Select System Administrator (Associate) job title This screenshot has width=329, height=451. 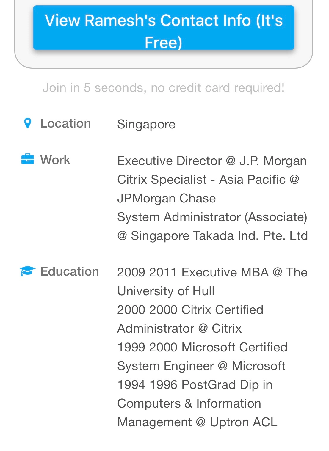click(x=212, y=217)
